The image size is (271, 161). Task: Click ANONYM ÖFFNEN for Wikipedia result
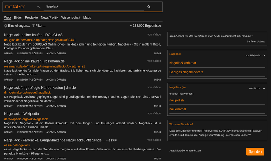tap(56, 132)
